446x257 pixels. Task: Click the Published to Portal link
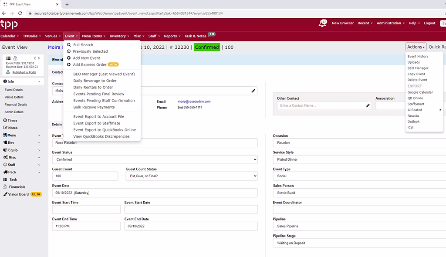coord(24,72)
